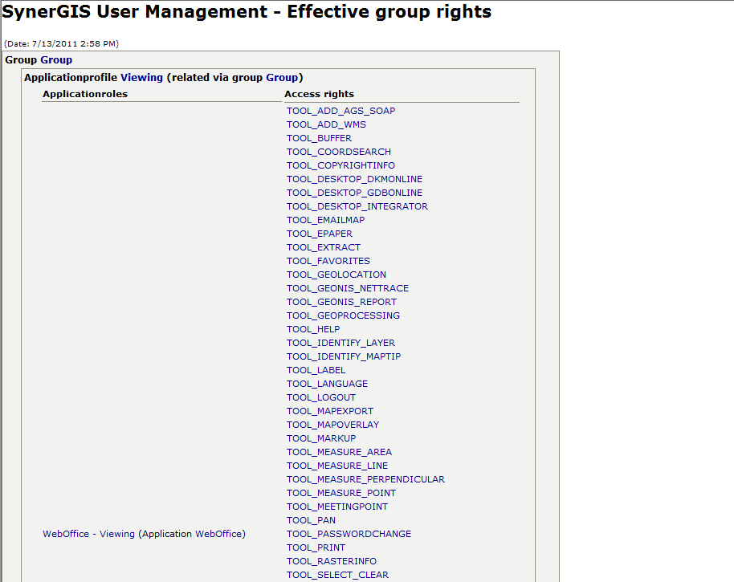Open the TOOL_LANGUAGE access right
734x582 pixels.
[327, 383]
